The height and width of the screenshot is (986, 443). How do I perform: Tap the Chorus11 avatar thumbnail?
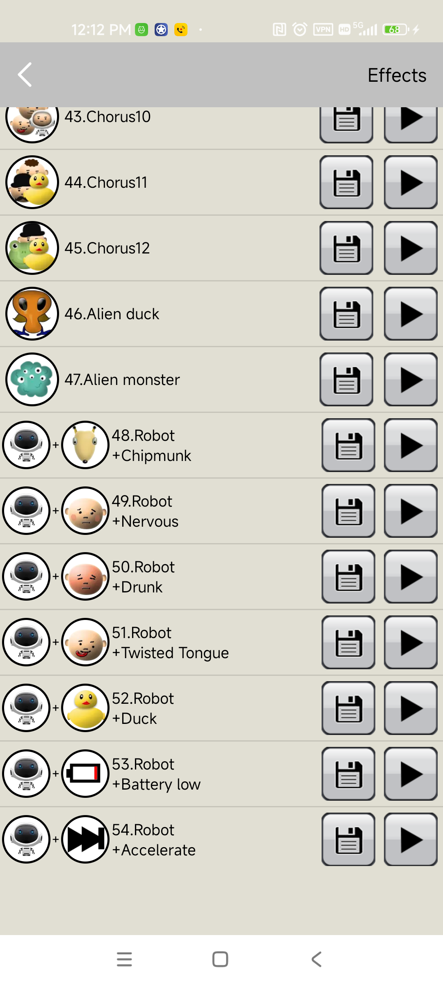[32, 182]
